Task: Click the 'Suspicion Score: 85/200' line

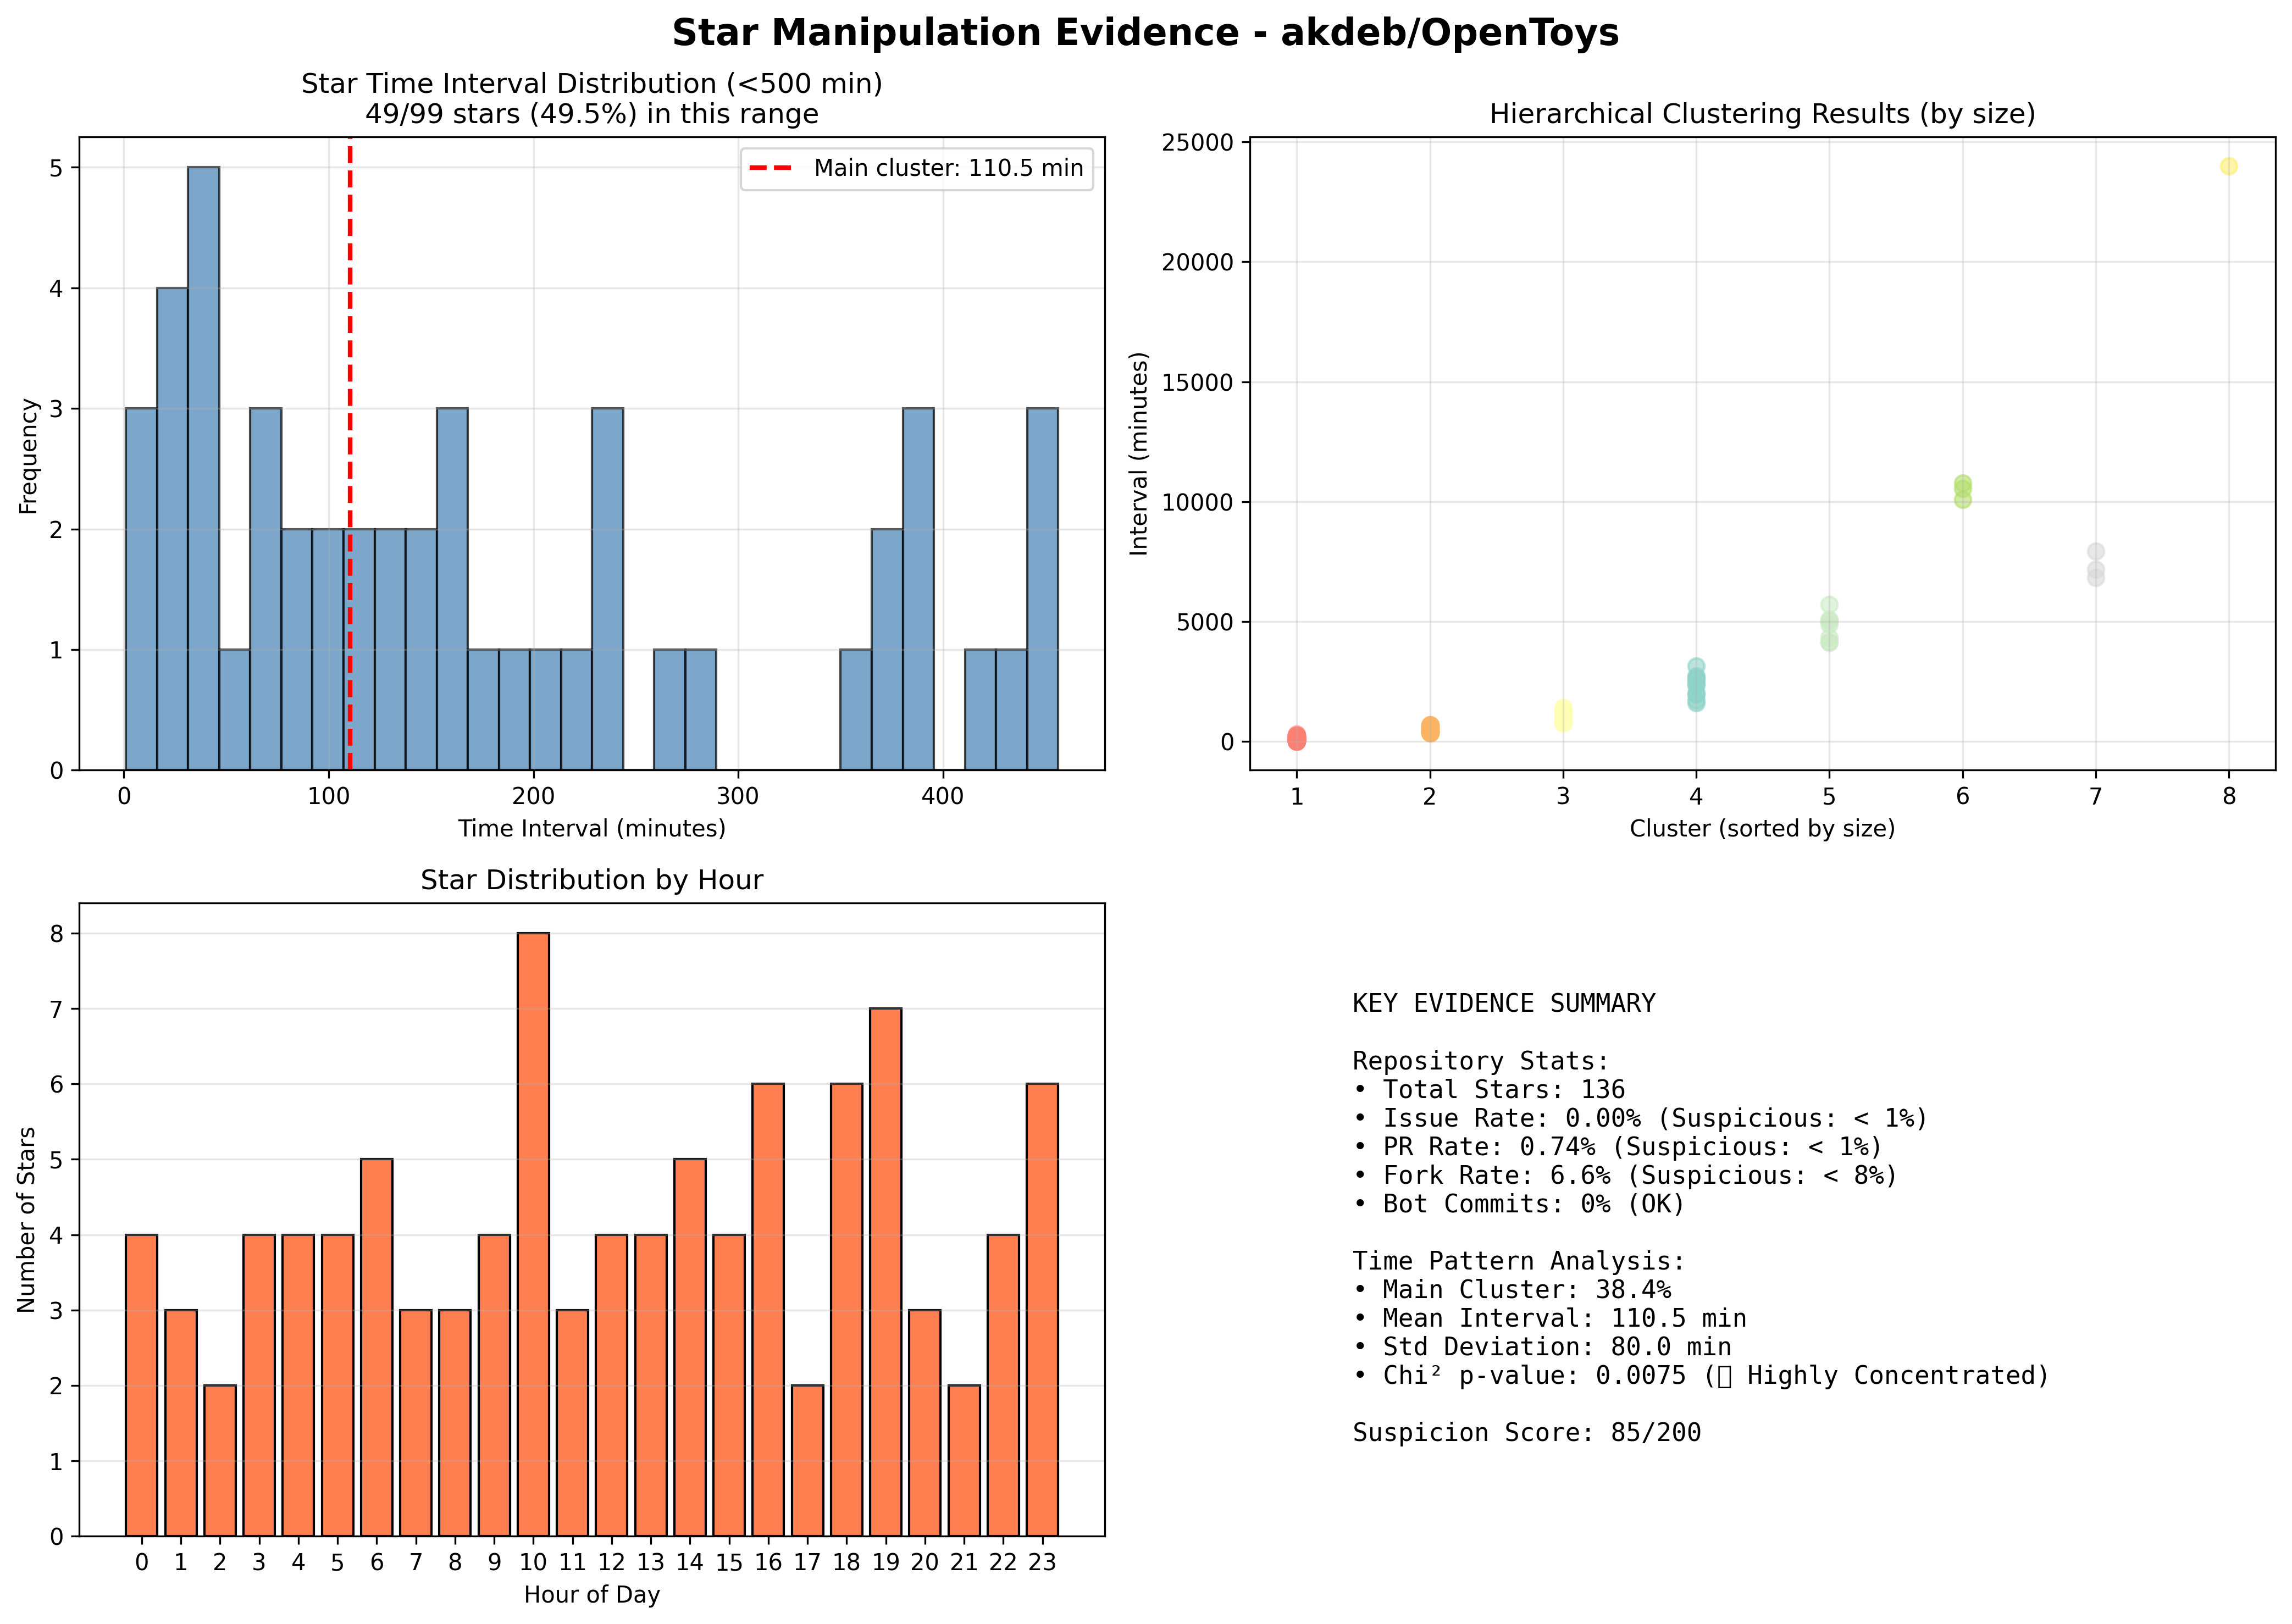Action: (x=1527, y=1433)
